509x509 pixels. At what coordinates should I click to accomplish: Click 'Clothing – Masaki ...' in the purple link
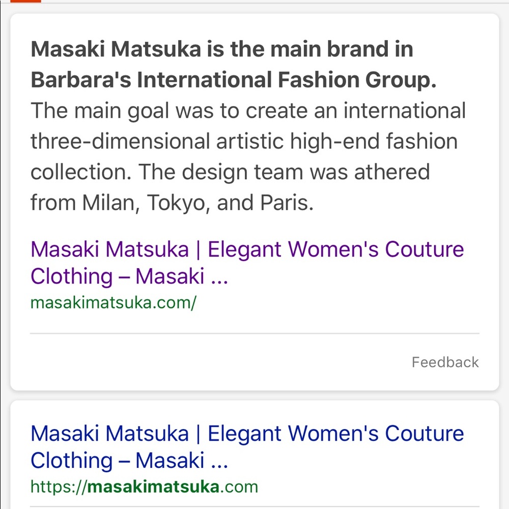[x=129, y=276]
